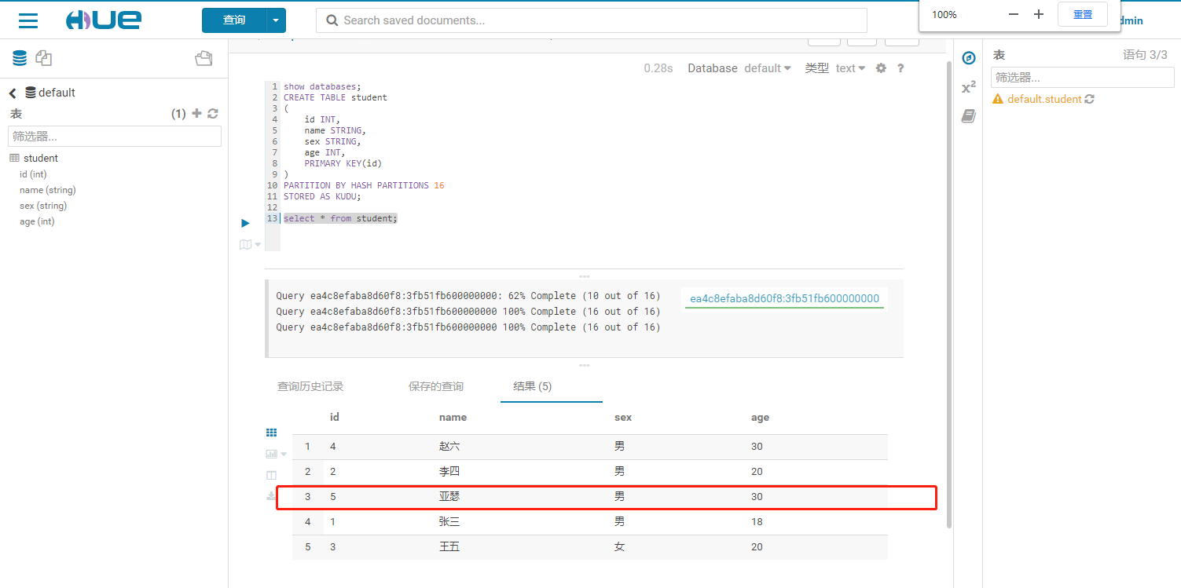
Task: Click the warning icon beside default.student
Action: pyautogui.click(x=998, y=99)
